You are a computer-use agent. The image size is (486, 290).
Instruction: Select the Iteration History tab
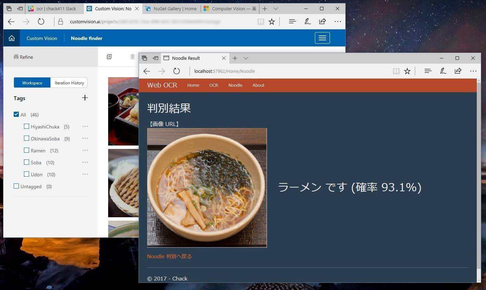(69, 83)
